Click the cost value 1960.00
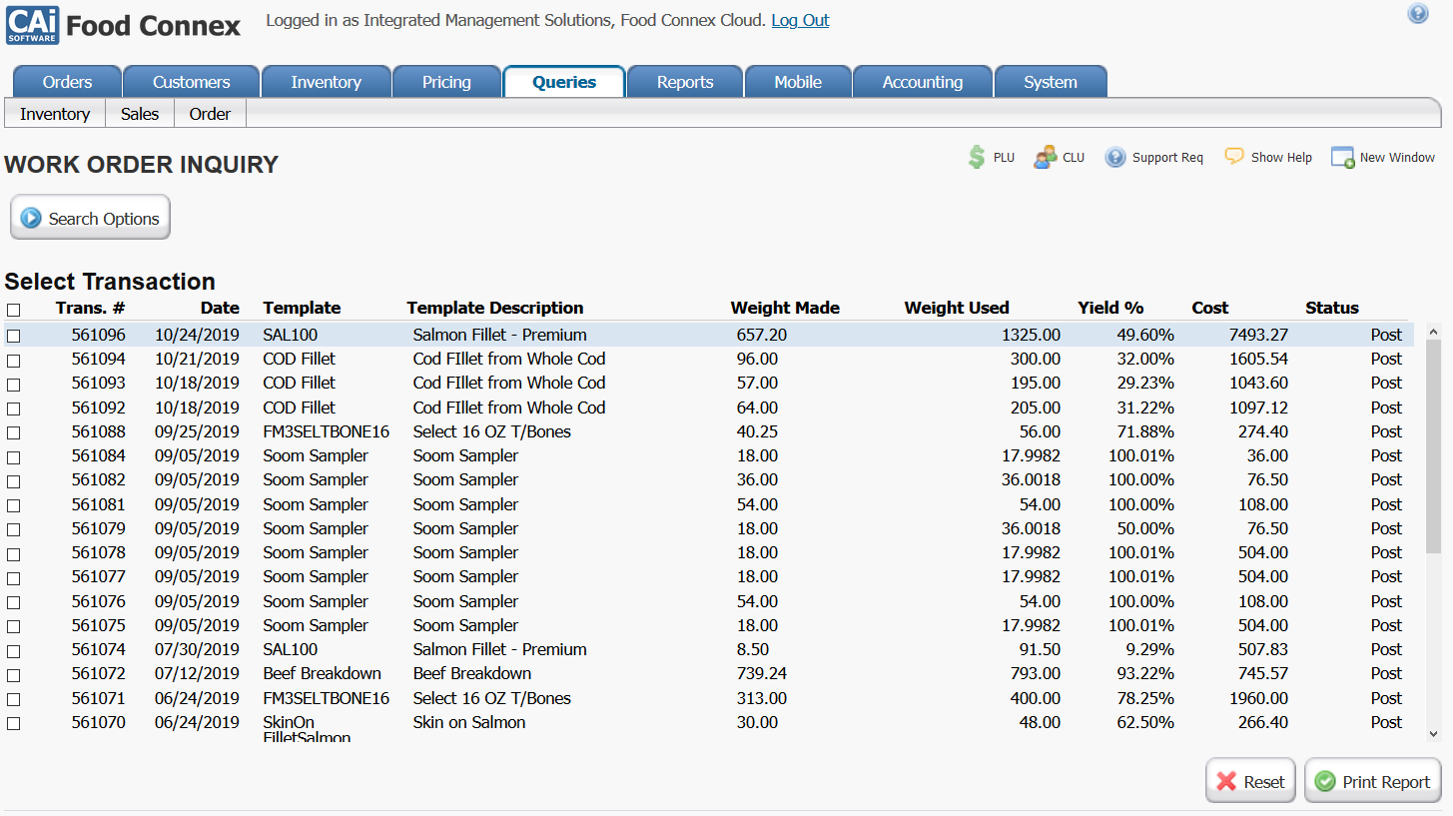Screen dimensions: 1453x816 click(x=1258, y=698)
